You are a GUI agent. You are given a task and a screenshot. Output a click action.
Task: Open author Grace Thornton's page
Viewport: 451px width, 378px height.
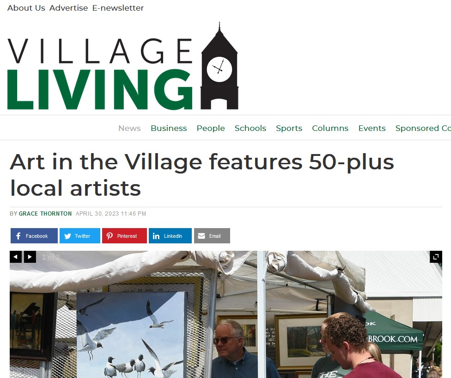pos(45,214)
